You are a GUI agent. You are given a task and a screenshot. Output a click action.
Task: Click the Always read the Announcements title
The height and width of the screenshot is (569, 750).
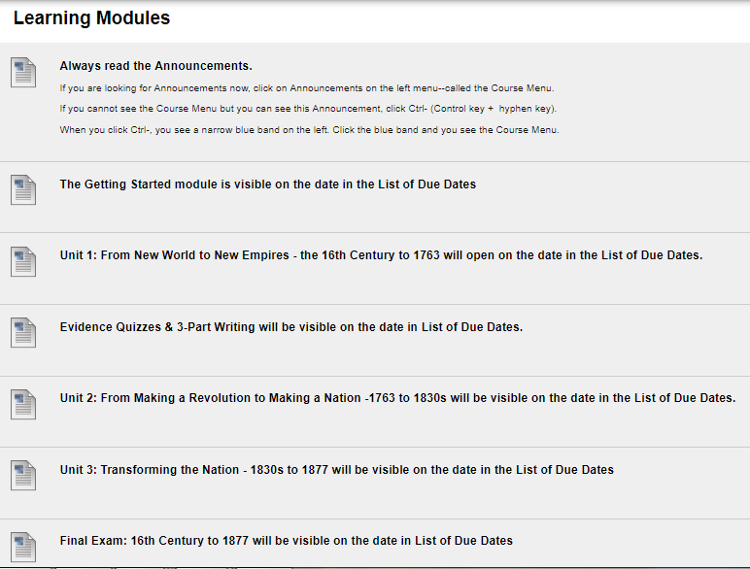coord(156,66)
